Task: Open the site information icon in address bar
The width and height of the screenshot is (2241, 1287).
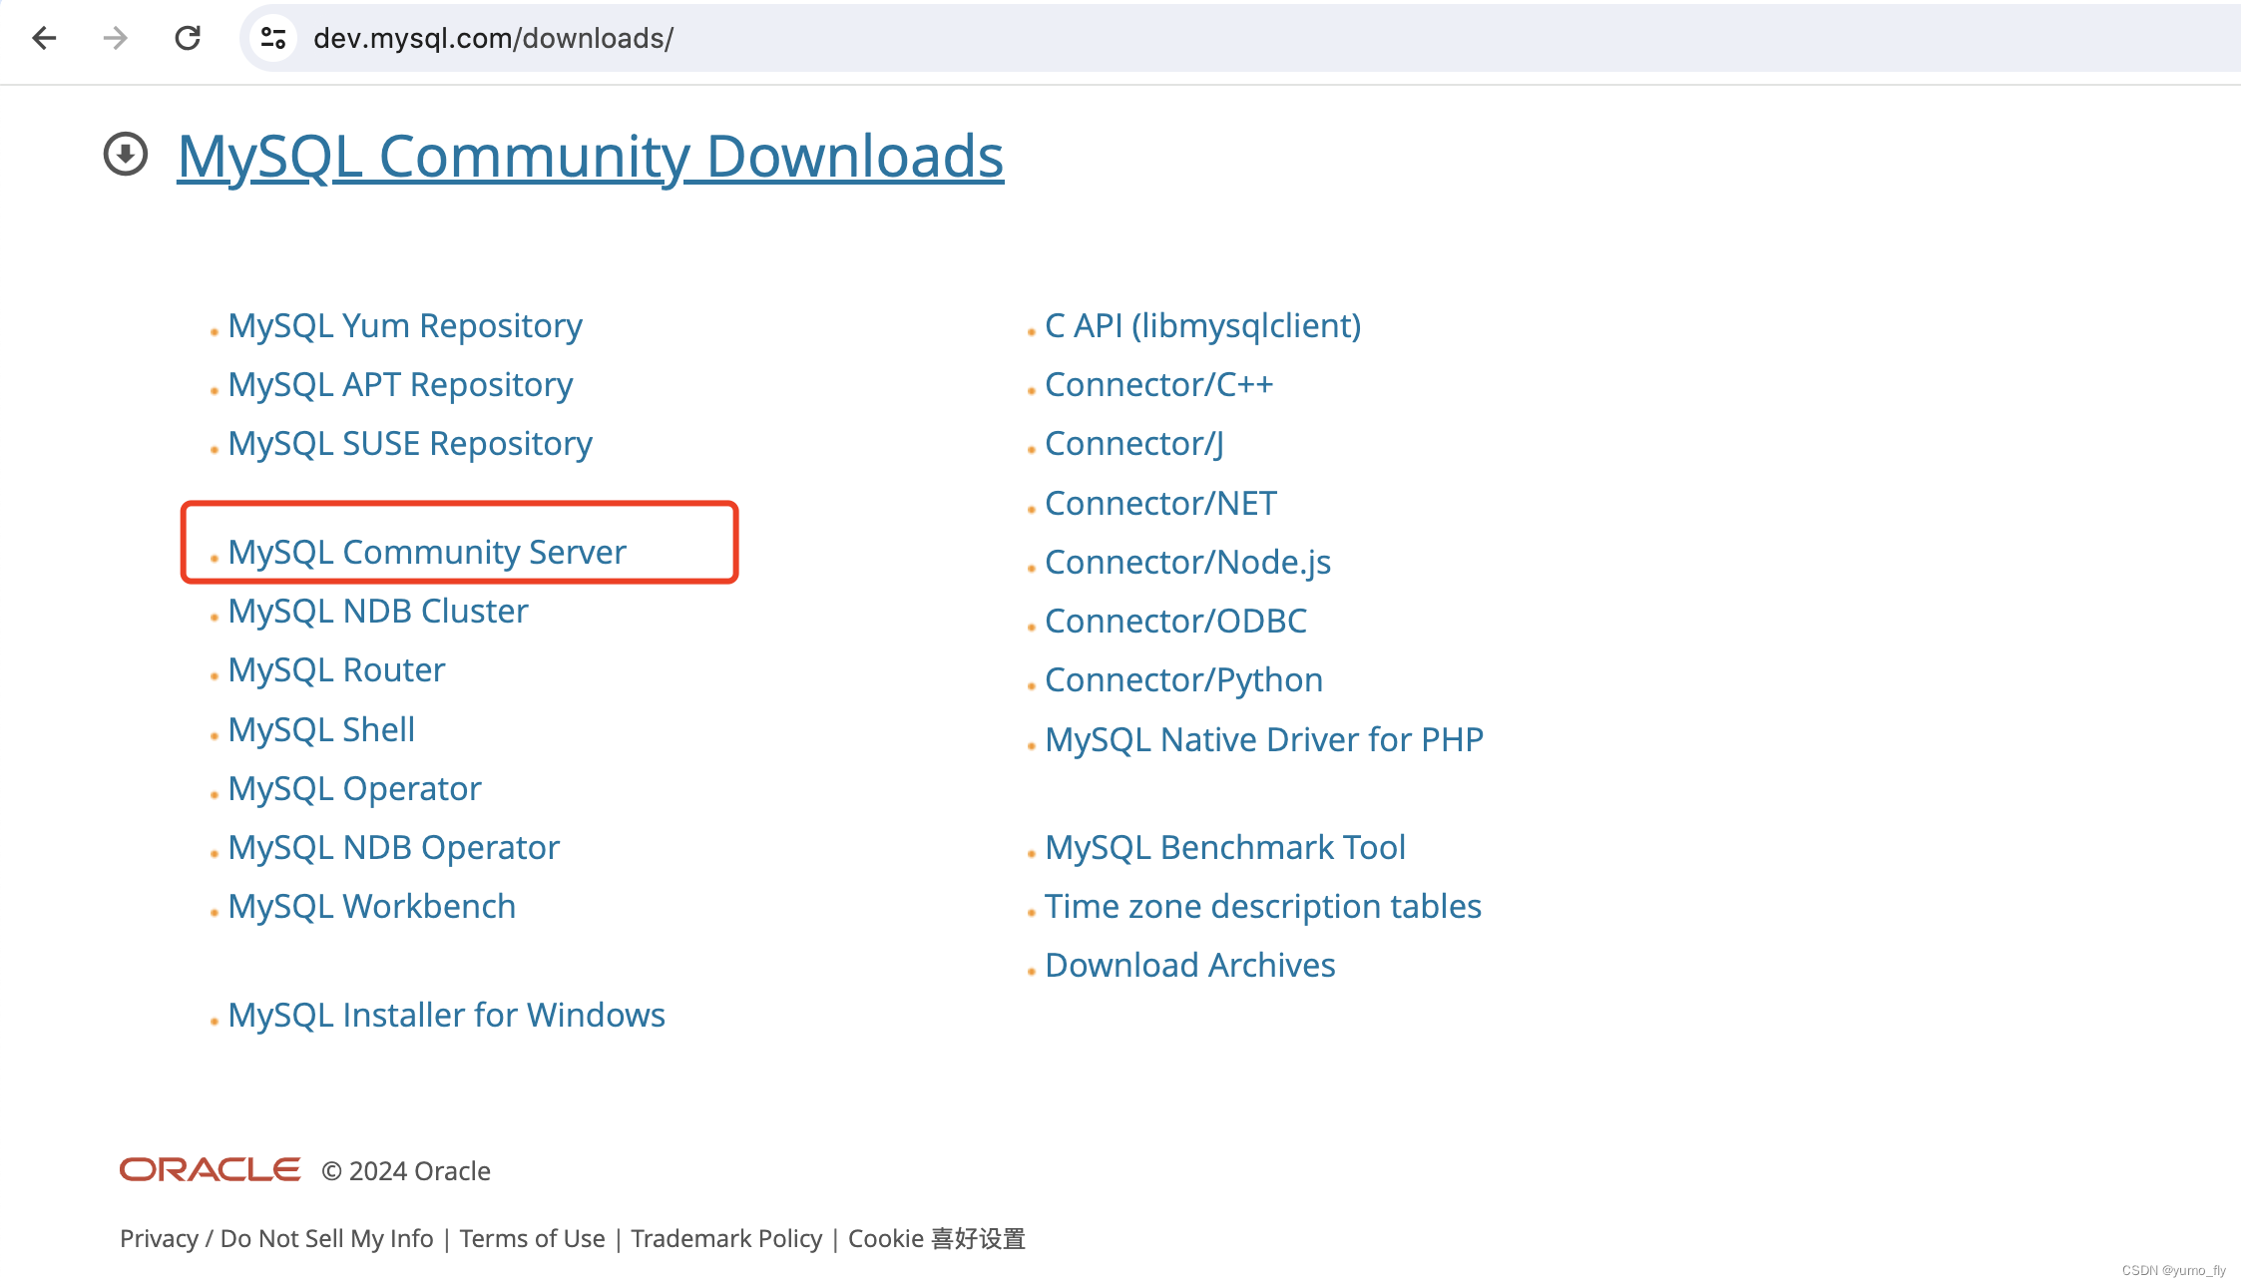Action: click(272, 38)
